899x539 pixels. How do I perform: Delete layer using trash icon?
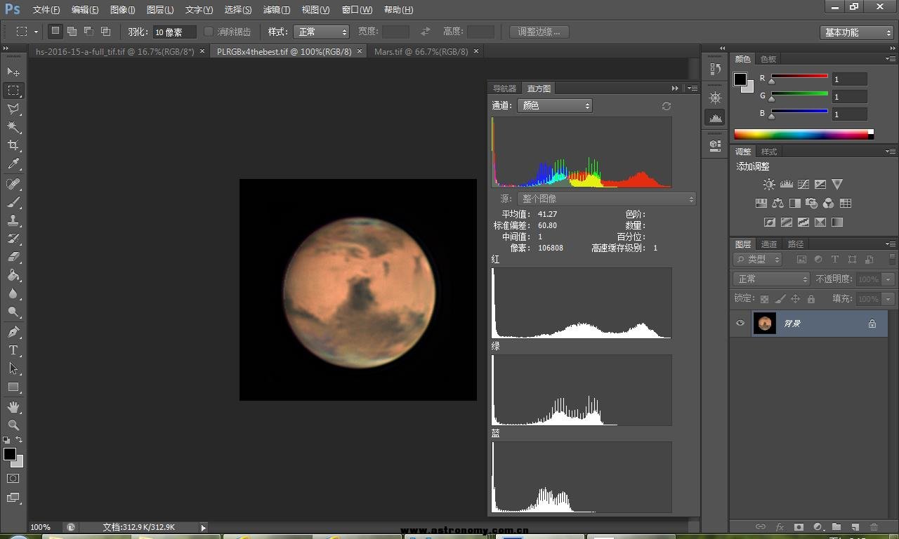pyautogui.click(x=874, y=527)
